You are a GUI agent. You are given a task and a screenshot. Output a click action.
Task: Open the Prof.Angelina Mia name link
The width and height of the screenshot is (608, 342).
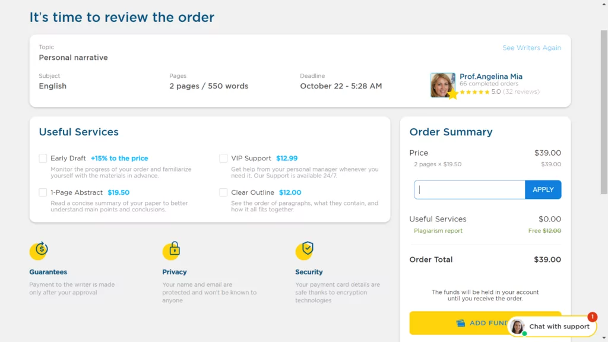[x=491, y=77]
